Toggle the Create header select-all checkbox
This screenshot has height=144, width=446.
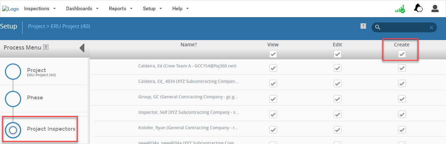click(x=402, y=54)
